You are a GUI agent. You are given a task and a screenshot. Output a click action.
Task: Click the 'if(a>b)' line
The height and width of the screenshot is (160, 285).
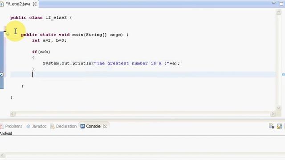pos(41,52)
